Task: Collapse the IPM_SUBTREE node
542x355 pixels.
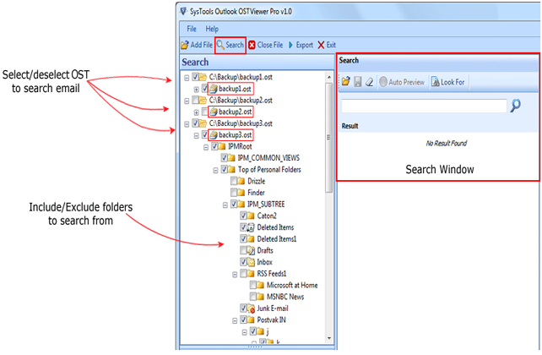Action: (x=225, y=205)
